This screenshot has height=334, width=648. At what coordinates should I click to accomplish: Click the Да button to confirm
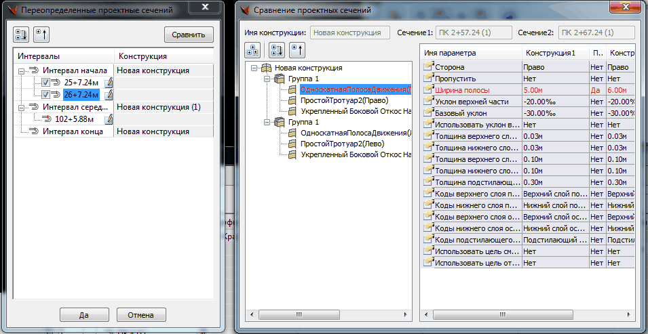84,314
